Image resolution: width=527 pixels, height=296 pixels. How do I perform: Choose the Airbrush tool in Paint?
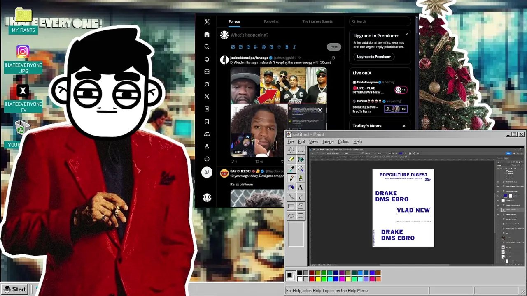tap(291, 187)
